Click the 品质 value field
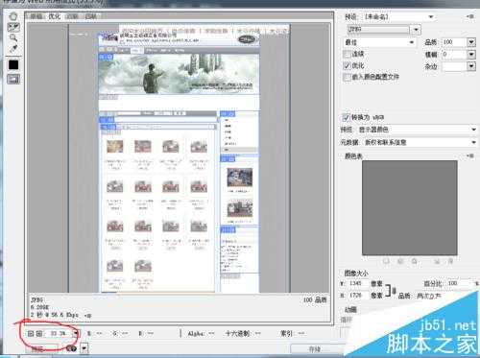Screen dimensions: 480x358 click(x=454, y=42)
